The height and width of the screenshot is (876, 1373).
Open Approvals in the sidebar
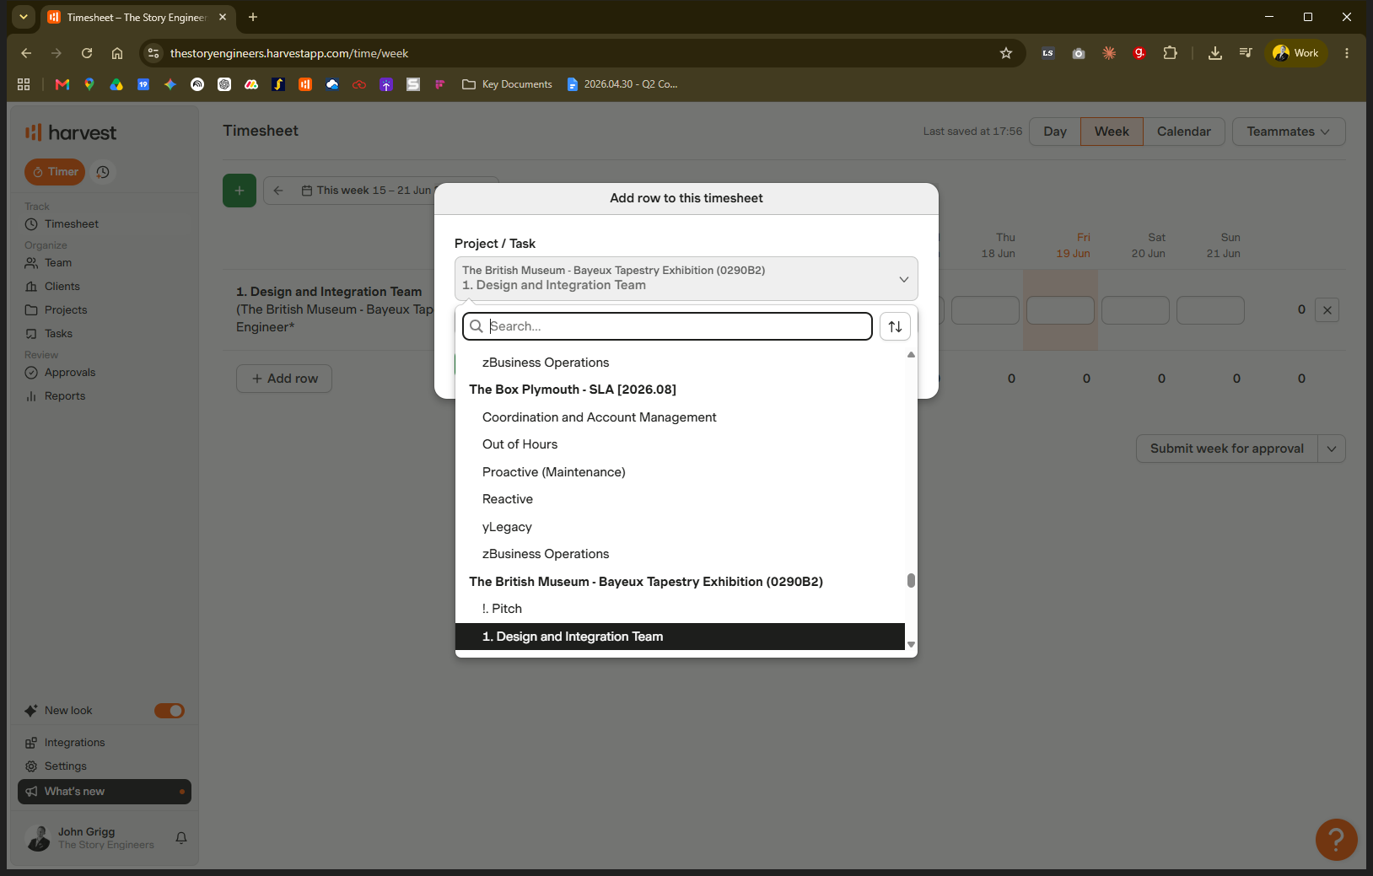point(69,373)
